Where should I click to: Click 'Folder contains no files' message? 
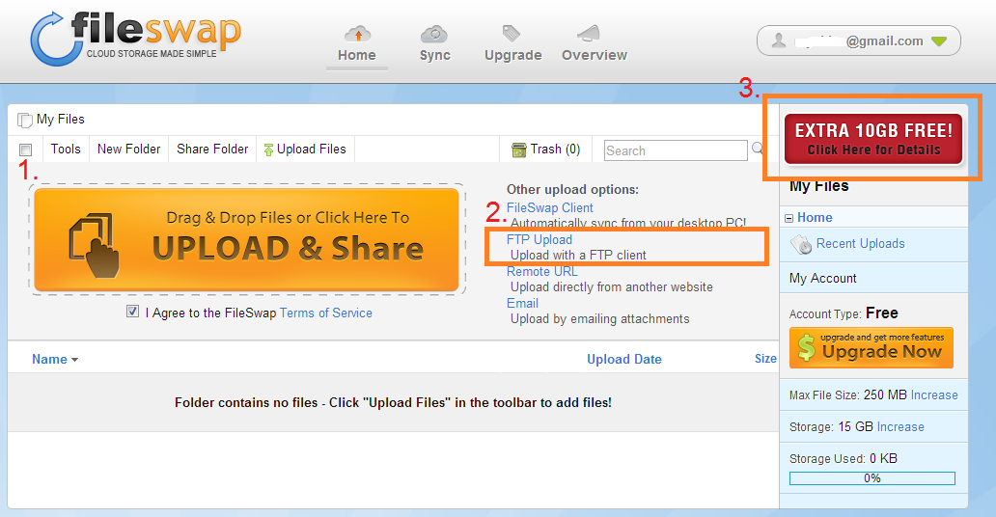(x=393, y=402)
